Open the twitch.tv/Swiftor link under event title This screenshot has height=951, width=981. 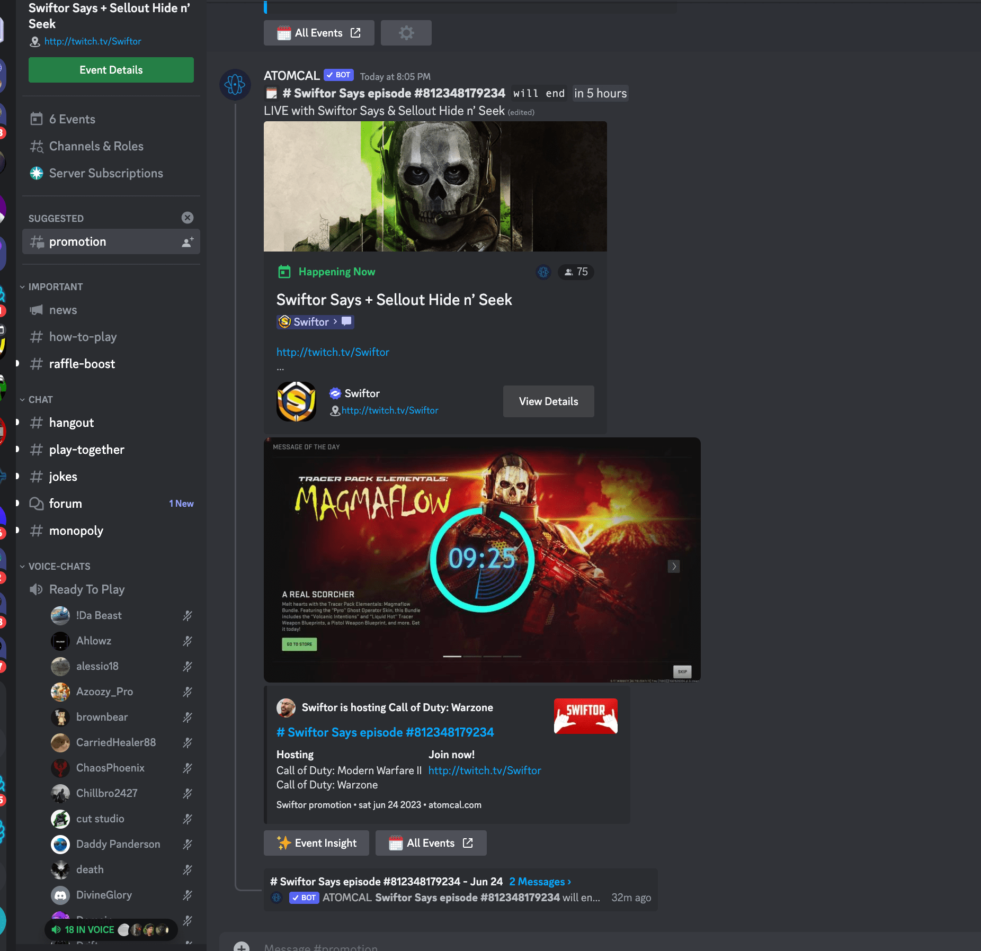pyautogui.click(x=333, y=352)
